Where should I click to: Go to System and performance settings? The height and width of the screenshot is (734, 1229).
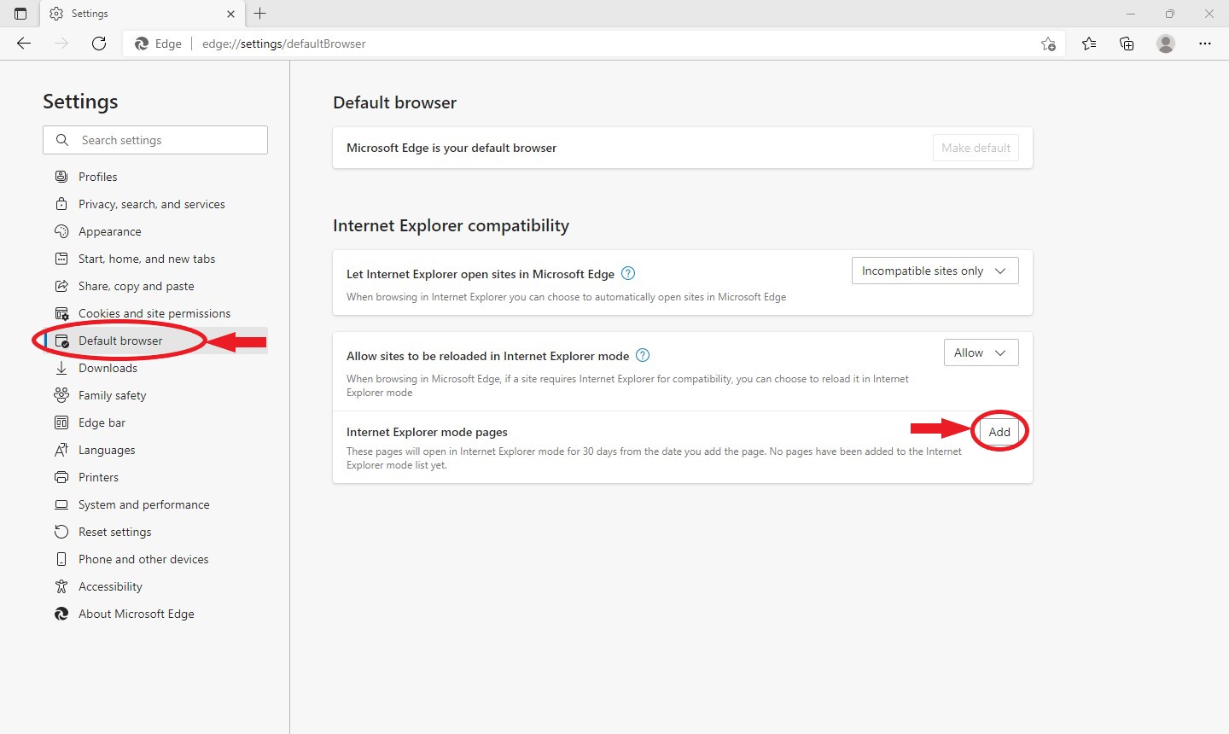click(143, 504)
